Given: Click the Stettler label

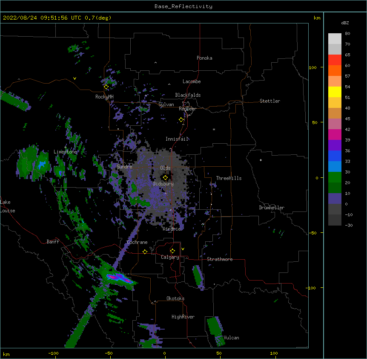Looking at the screenshot, I should coord(270,101).
